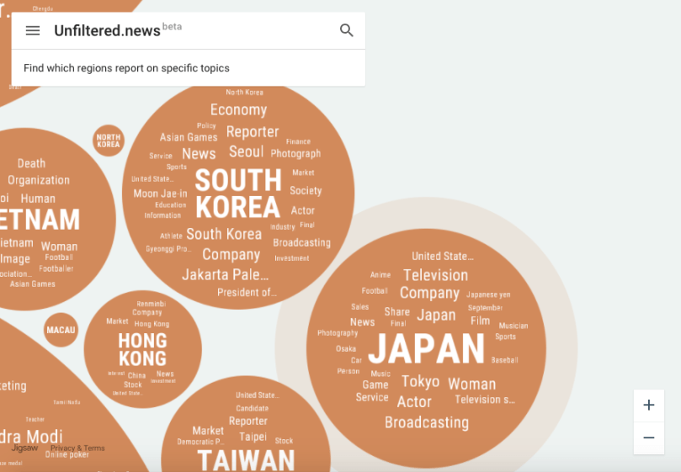Pick Broadcasting topic in Japan bubble

pyautogui.click(x=426, y=422)
